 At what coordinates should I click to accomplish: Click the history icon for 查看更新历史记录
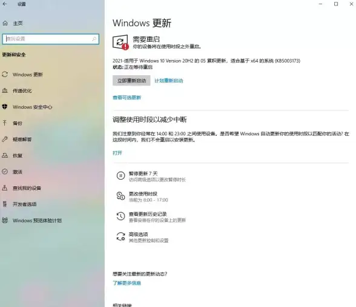120,216
